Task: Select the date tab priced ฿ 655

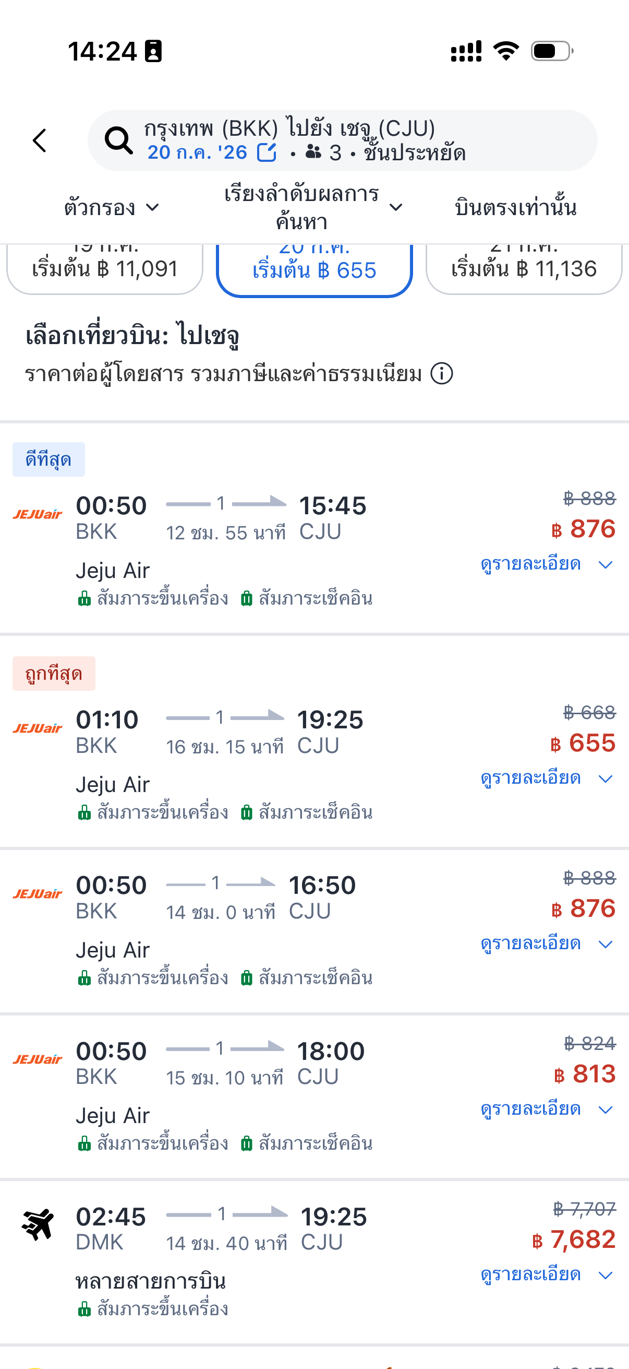Action: point(314,269)
